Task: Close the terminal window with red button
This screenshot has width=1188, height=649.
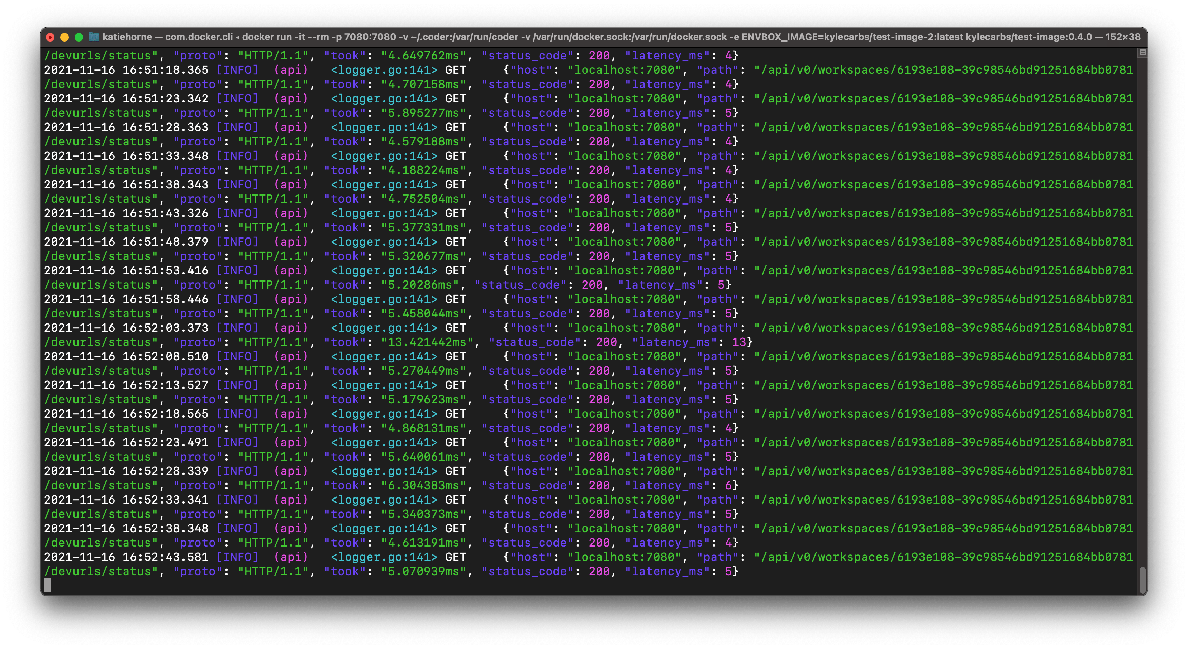Action: click(x=50, y=37)
